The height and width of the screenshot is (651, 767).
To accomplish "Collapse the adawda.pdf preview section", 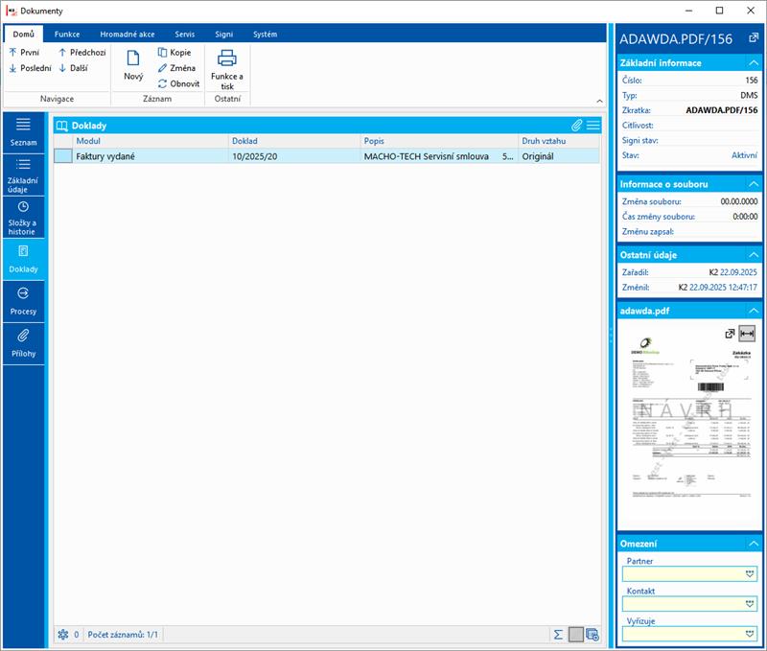I will [754, 311].
